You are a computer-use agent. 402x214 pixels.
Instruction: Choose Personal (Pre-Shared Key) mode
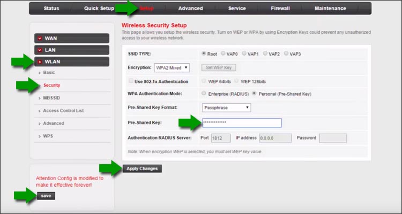[255, 94]
